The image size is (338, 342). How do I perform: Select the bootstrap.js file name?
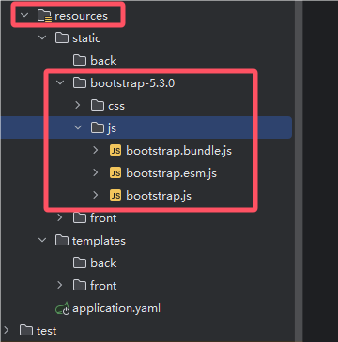[159, 196]
